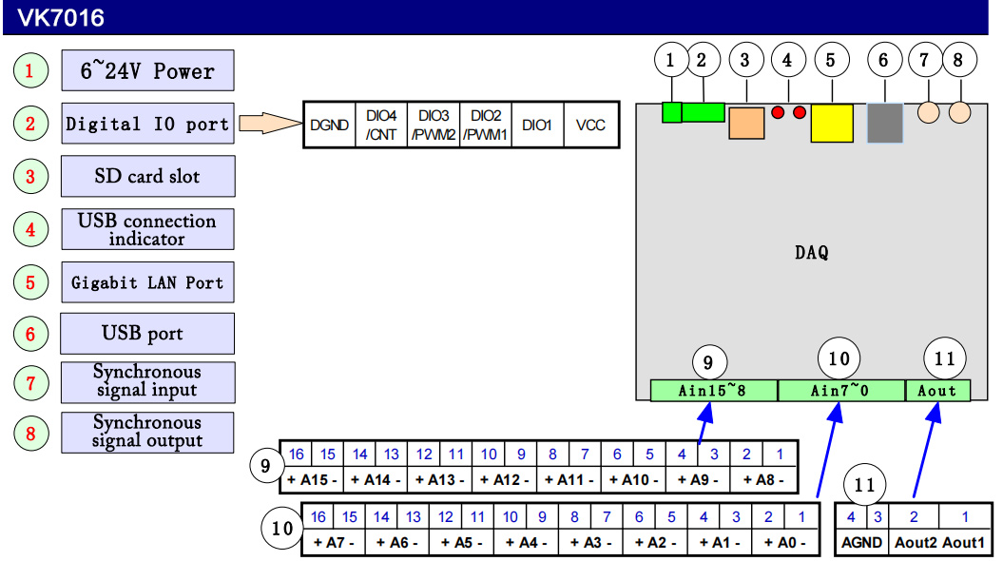The height and width of the screenshot is (561, 1003).
Task: Click the green legend circle numbered 5
Action: [31, 282]
